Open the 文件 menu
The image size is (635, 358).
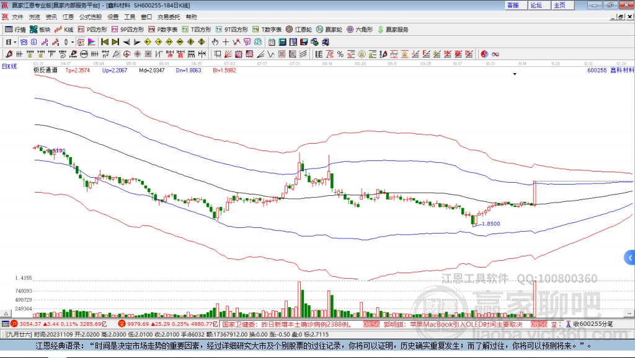pyautogui.click(x=17, y=17)
